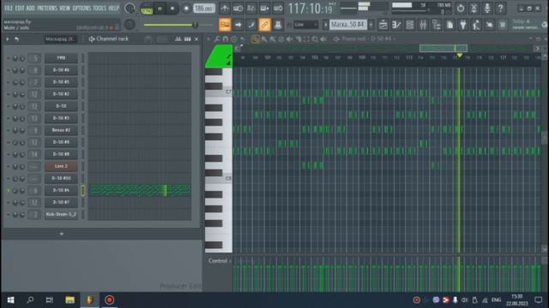The image size is (549, 308).
Task: Click the record button in the transport
Action: 186,9
